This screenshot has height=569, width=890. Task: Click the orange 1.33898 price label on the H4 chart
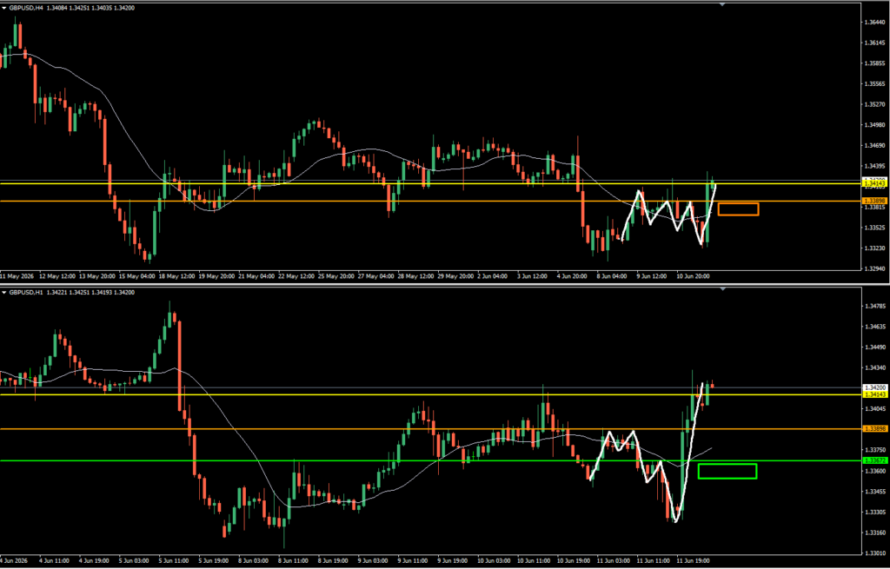[874, 201]
